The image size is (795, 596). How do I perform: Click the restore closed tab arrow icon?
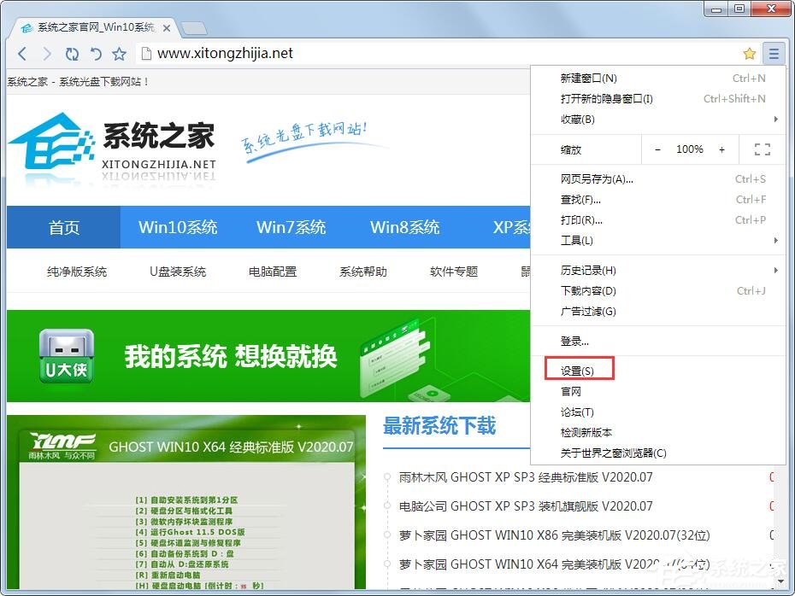[x=95, y=53]
